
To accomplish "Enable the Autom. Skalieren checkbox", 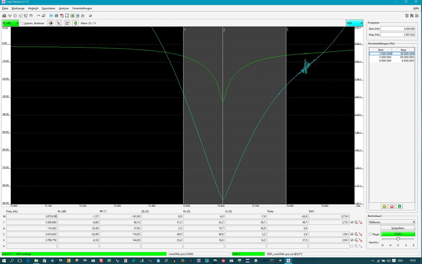I will [x=22, y=23].
